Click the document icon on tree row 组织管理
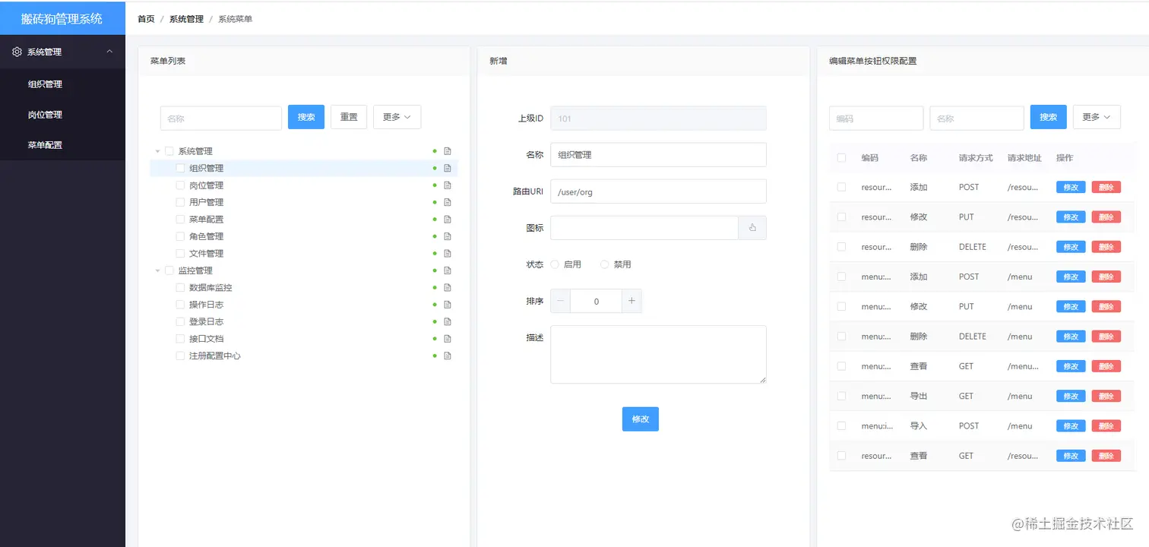This screenshot has width=1149, height=547. point(448,168)
